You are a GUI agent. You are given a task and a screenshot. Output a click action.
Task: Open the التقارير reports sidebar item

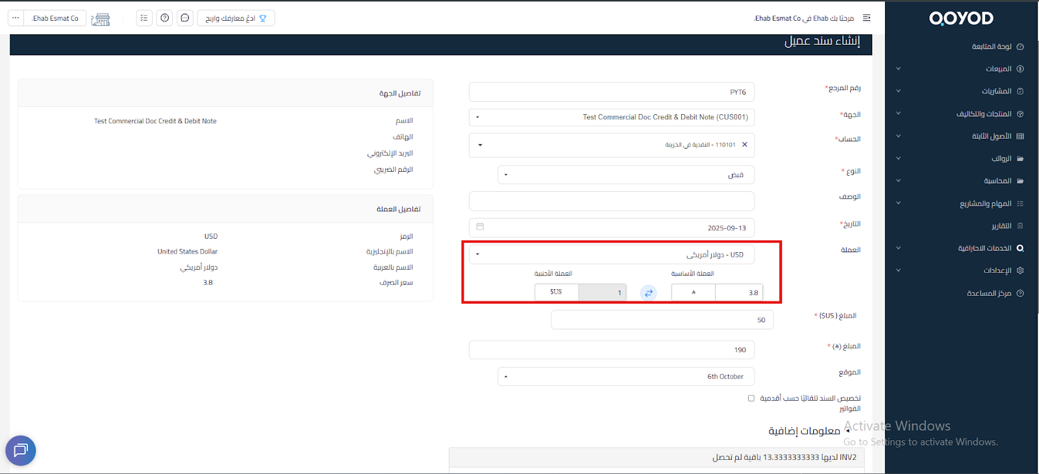[x=1001, y=226]
